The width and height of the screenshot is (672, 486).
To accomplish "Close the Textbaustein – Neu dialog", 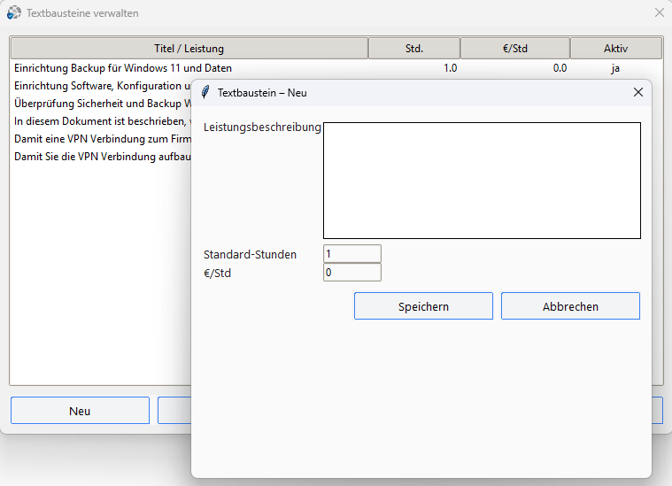I will [x=637, y=92].
